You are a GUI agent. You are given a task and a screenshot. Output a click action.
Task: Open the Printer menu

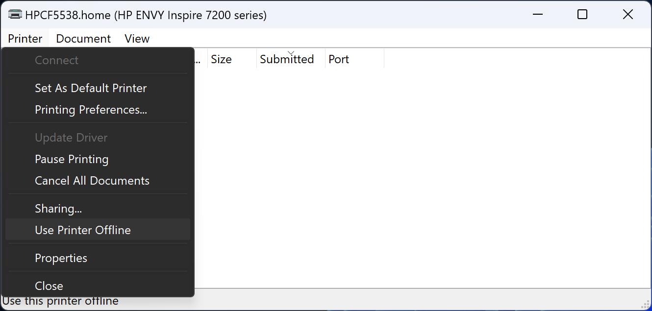point(25,39)
